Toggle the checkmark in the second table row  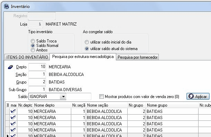pos(13,118)
